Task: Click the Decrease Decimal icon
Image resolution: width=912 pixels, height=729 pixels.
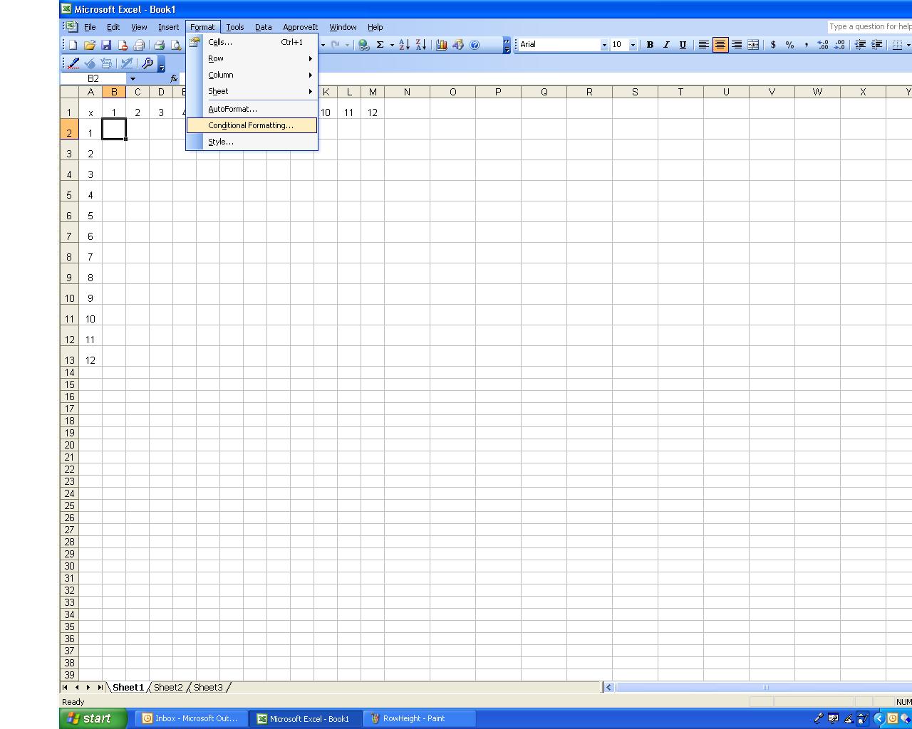Action: pyautogui.click(x=839, y=45)
